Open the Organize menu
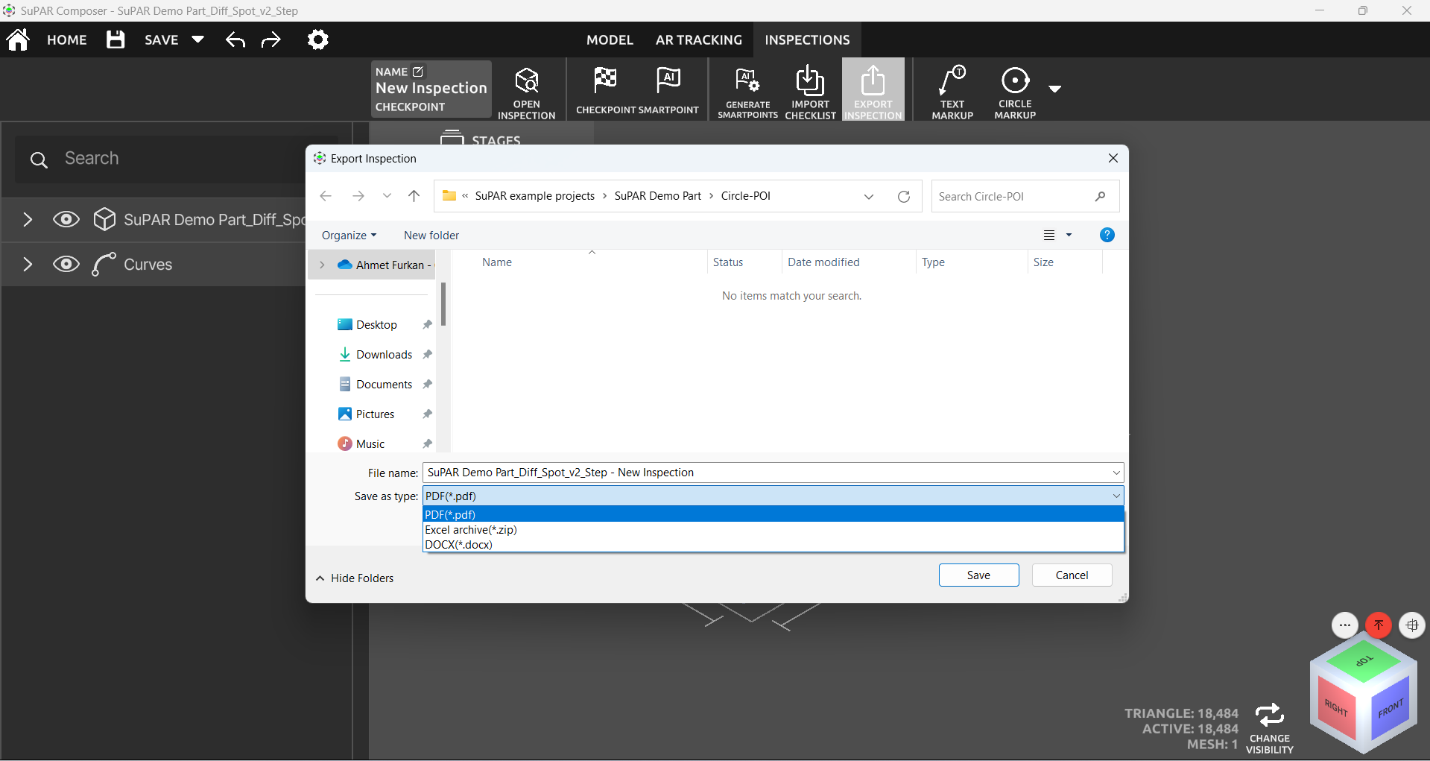Screen dimensions: 1430x761 pos(349,235)
